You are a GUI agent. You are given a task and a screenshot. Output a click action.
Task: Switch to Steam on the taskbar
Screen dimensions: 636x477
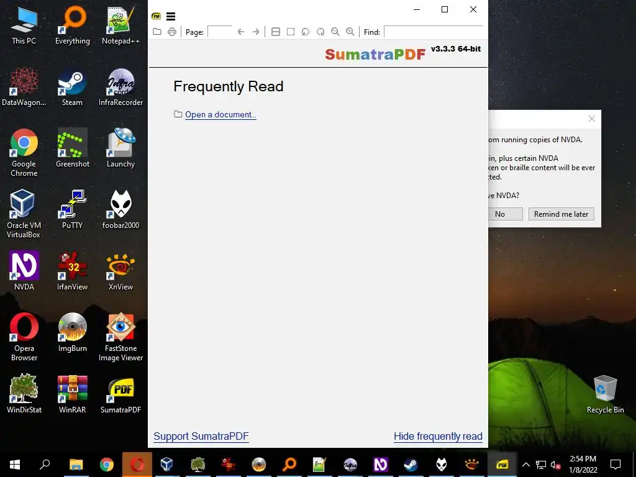pyautogui.click(x=411, y=465)
